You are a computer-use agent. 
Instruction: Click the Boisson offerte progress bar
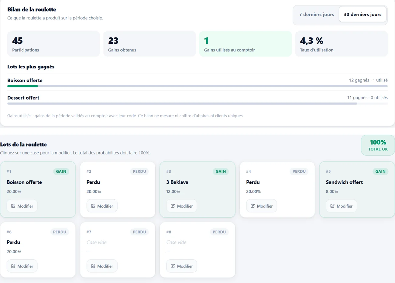(x=197, y=86)
